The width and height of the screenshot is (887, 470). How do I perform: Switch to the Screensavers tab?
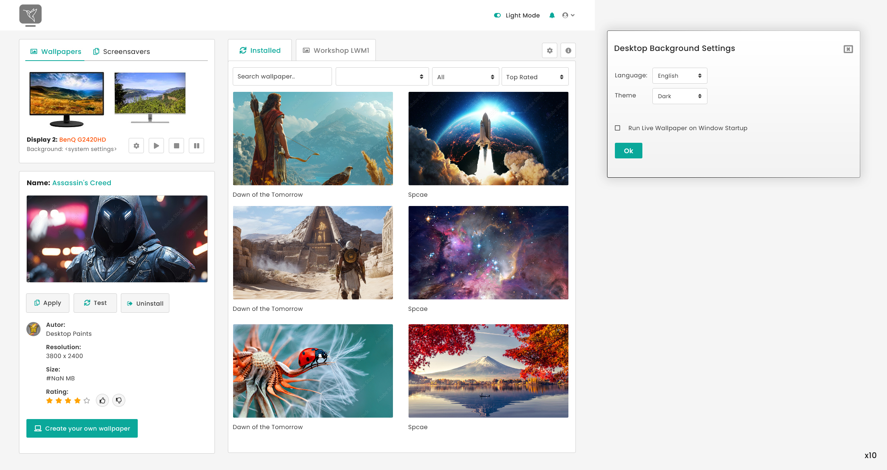pyautogui.click(x=122, y=52)
